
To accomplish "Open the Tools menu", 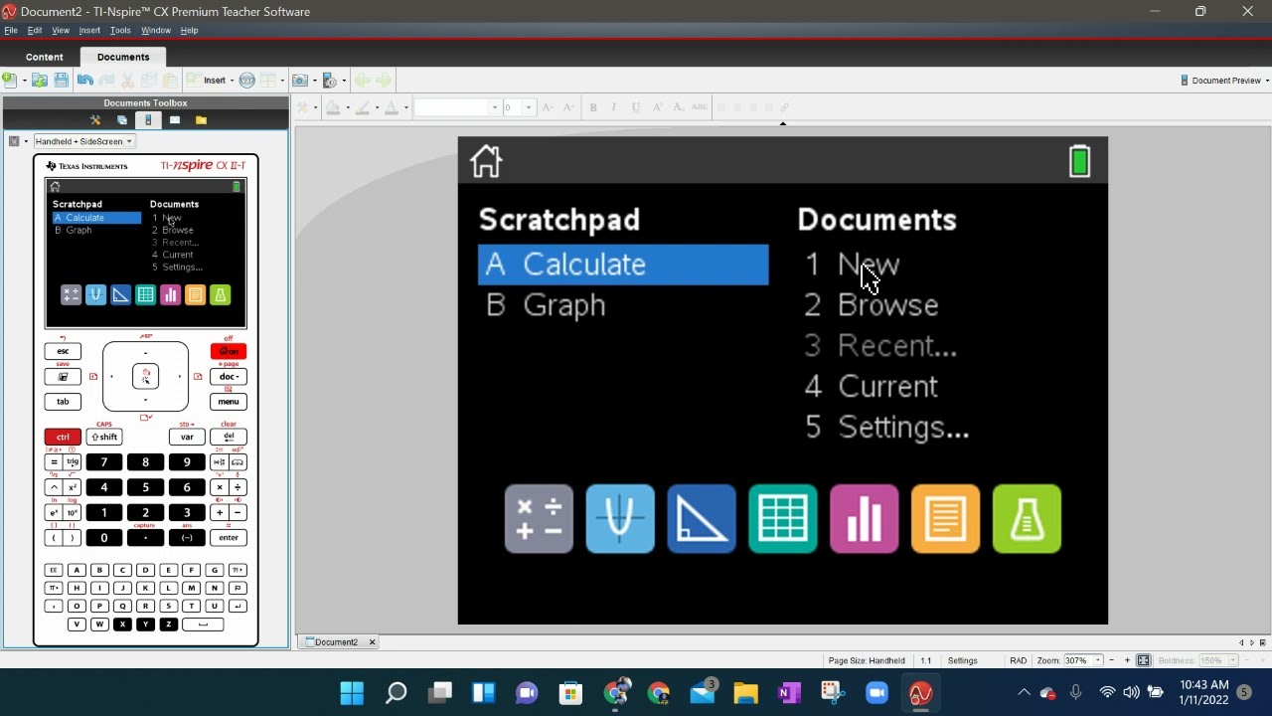I will click(x=120, y=30).
